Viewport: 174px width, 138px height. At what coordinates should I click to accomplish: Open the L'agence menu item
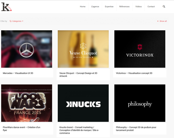pyautogui.click(x=95, y=7)
